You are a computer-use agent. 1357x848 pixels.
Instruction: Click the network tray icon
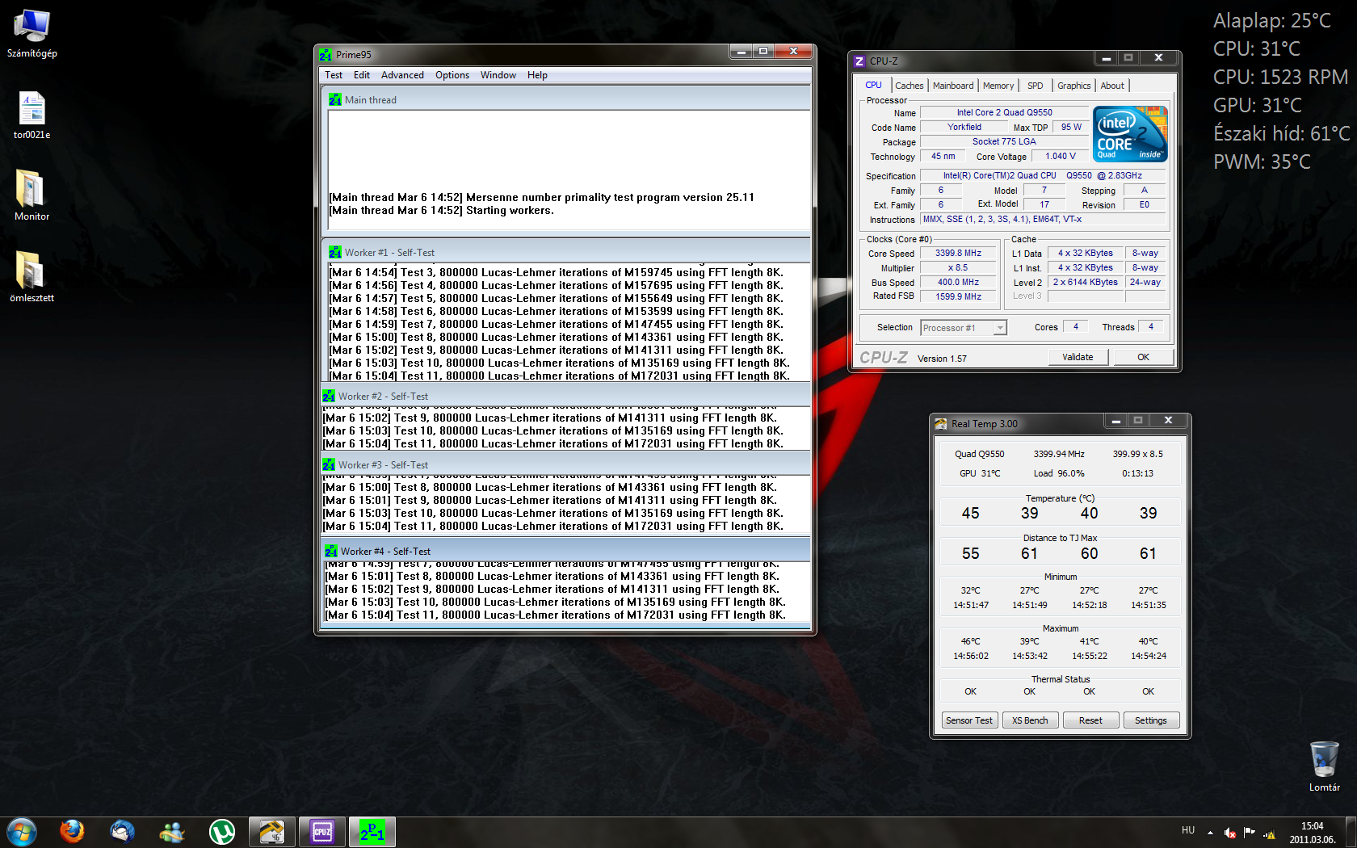1269,833
